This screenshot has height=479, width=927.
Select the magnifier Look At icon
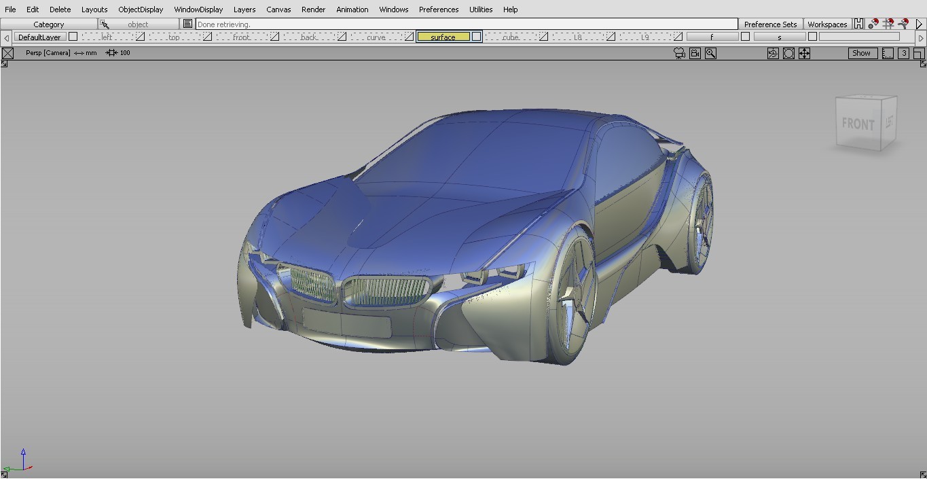[x=710, y=53]
